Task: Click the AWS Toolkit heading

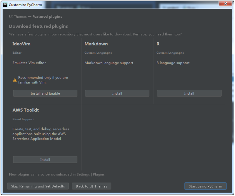Action: pos(26,110)
